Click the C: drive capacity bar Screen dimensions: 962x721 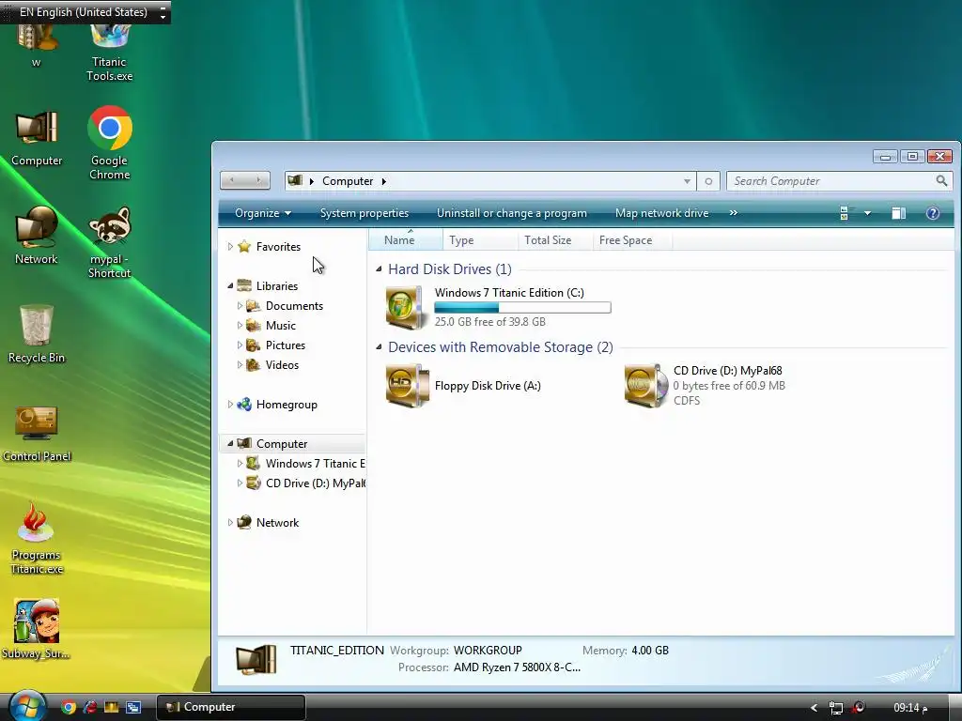pos(522,308)
